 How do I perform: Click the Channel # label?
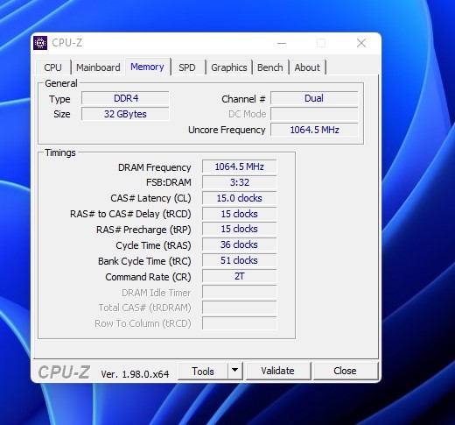point(243,99)
